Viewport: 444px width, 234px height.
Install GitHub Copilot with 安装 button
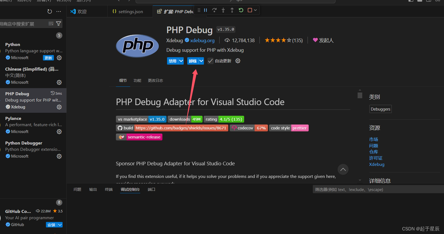(x=51, y=225)
